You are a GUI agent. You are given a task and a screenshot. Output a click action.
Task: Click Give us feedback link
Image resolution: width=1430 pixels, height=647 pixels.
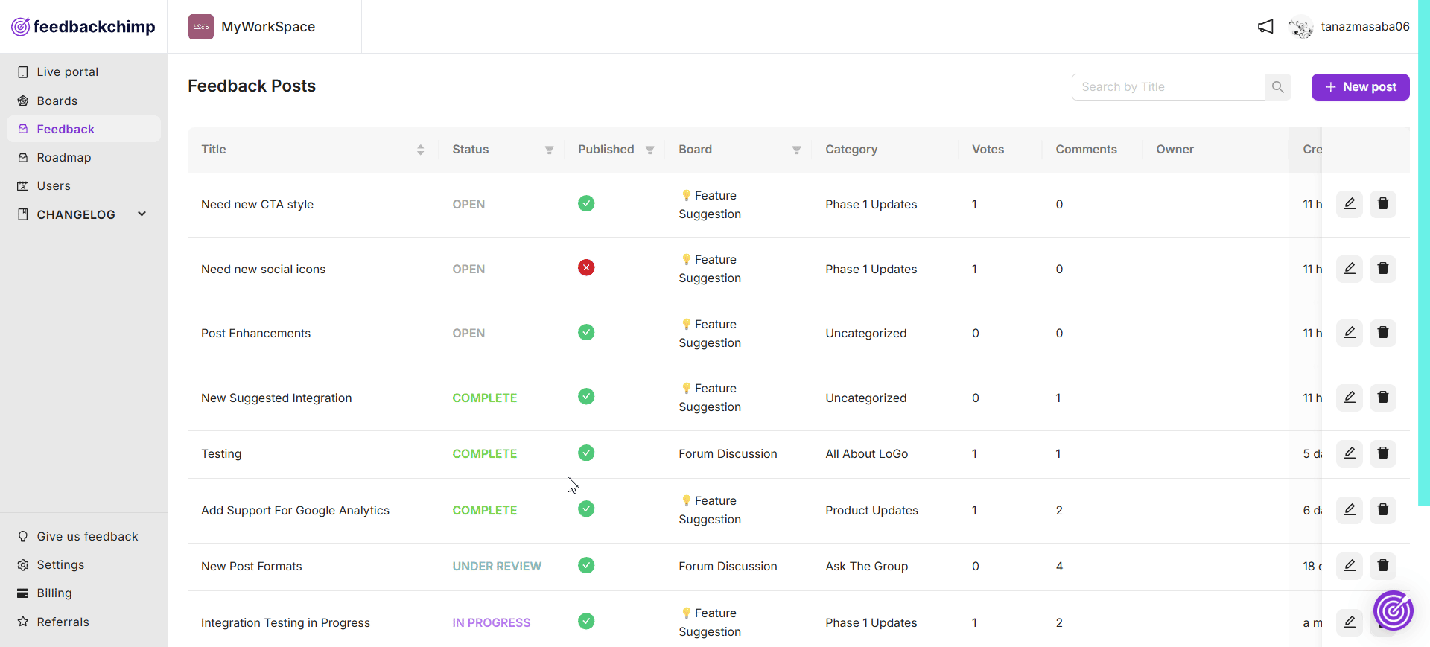tap(83, 536)
